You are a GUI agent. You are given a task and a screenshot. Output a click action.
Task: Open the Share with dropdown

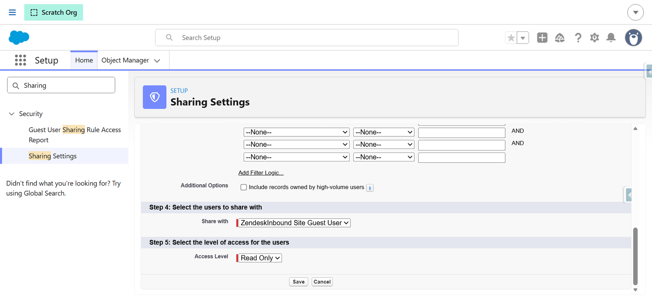coord(294,223)
